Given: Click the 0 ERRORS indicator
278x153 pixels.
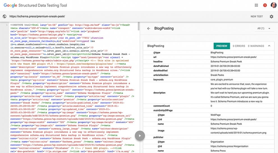Looking at the screenshot, I should (239, 46).
